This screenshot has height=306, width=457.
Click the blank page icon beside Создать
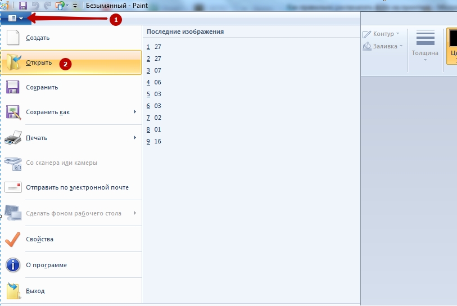pyautogui.click(x=13, y=38)
